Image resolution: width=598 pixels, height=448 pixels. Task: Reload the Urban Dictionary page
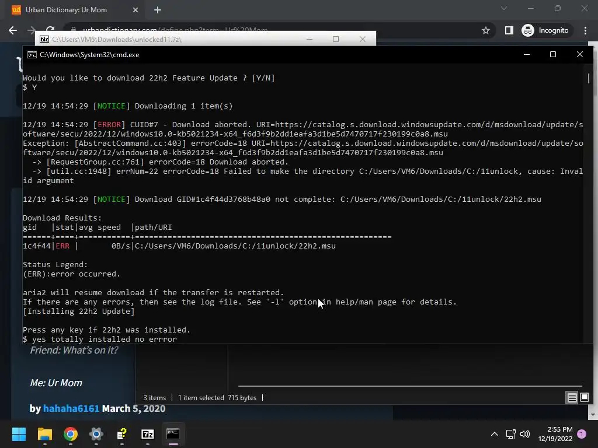coord(50,29)
